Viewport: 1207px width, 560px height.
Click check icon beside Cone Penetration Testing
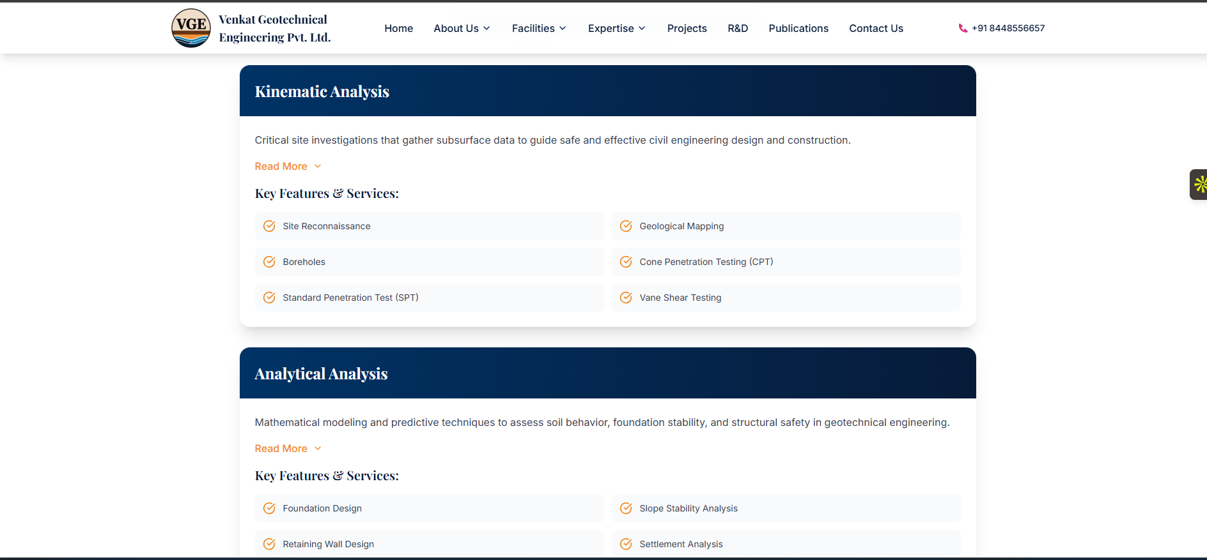pyautogui.click(x=626, y=262)
